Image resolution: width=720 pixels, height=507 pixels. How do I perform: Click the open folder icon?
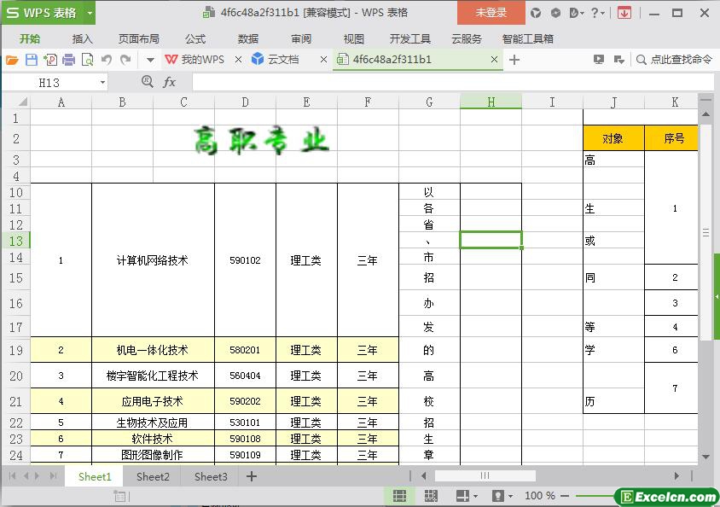point(12,60)
